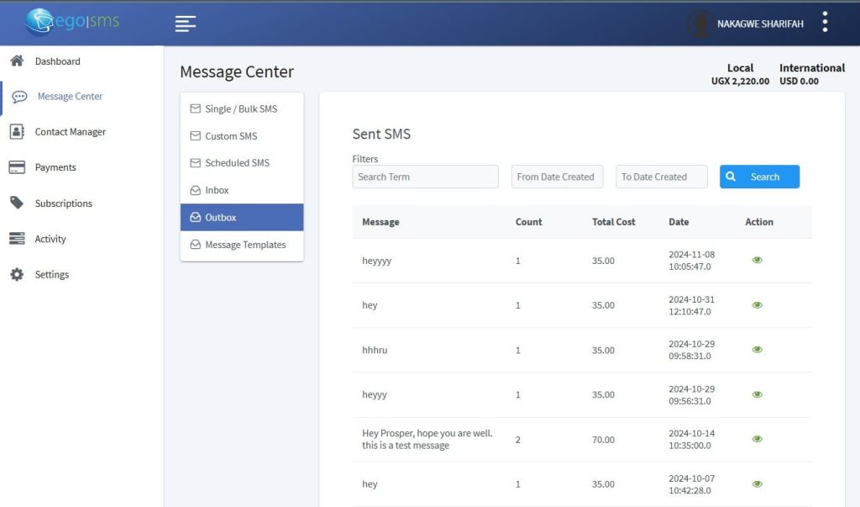Image resolution: width=860 pixels, height=507 pixels.
Task: Open the To Date Created picker
Action: (661, 177)
